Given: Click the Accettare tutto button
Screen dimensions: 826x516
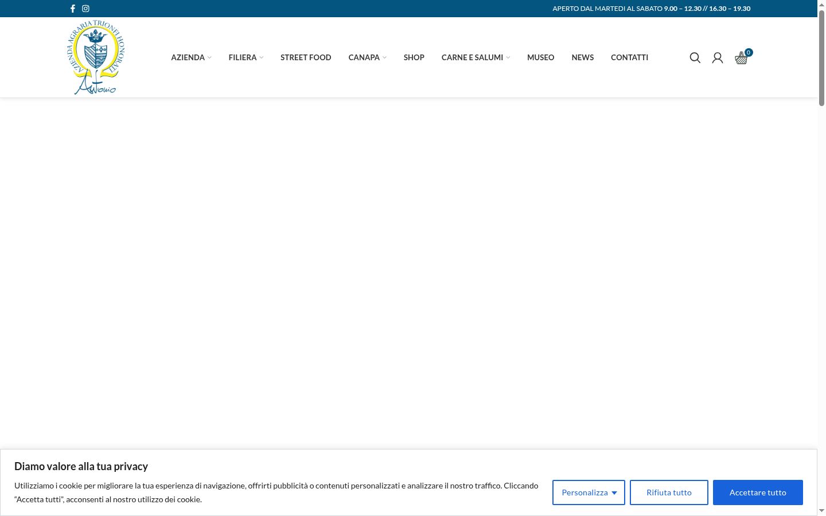Looking at the screenshot, I should click(758, 492).
